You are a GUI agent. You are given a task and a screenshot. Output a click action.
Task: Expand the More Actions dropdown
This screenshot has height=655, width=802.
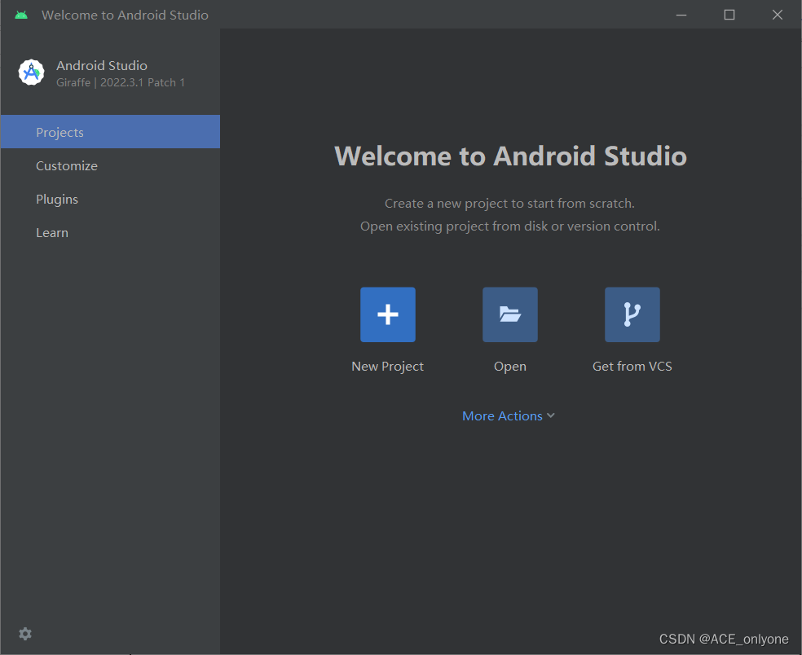(x=509, y=415)
